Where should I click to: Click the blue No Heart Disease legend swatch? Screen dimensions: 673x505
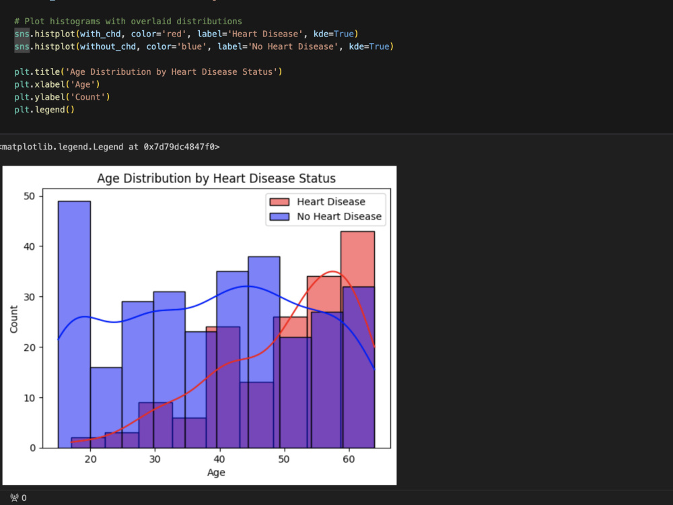279,216
